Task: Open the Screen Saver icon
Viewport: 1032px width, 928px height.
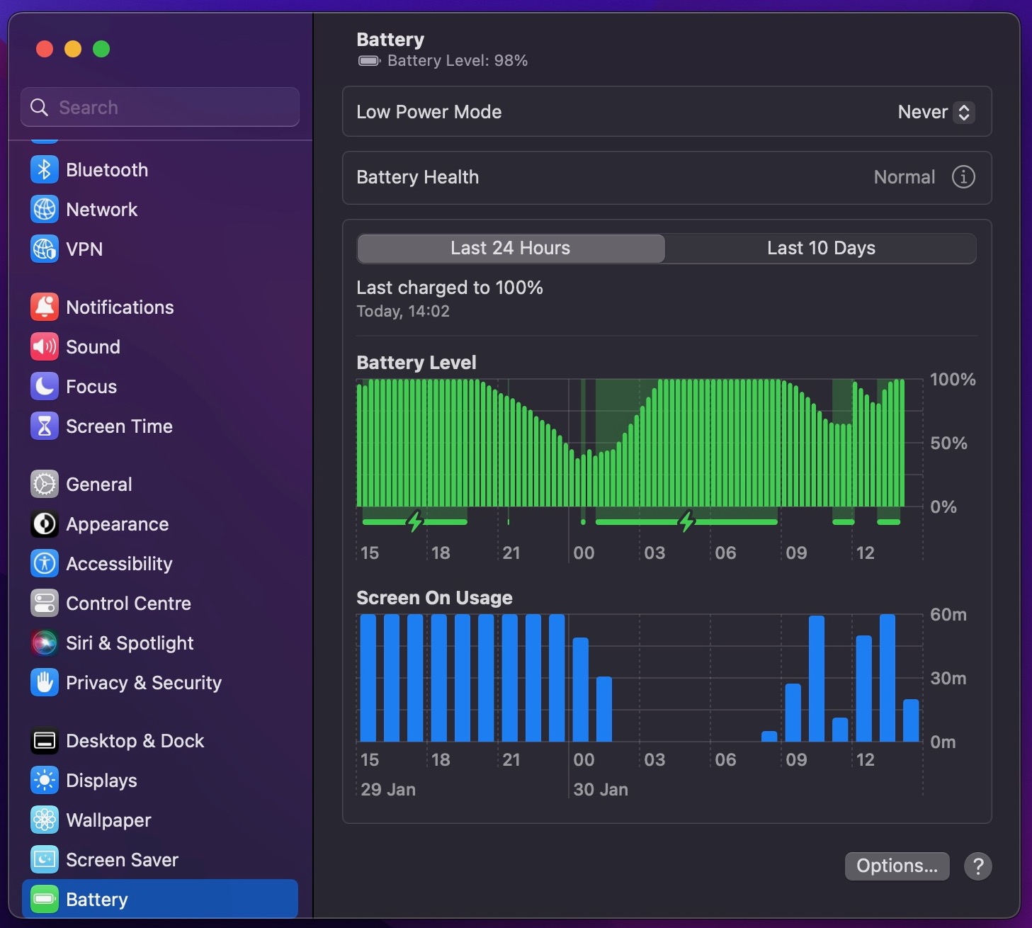Action: point(45,860)
